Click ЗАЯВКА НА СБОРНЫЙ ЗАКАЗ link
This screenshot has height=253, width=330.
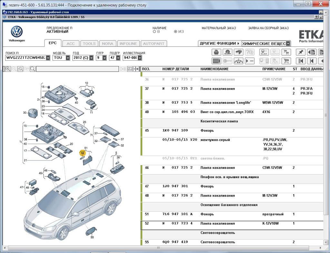268,28
